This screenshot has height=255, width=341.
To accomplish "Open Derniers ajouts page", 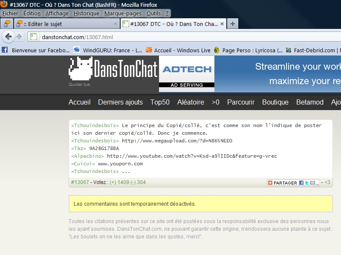I will click(120, 102).
